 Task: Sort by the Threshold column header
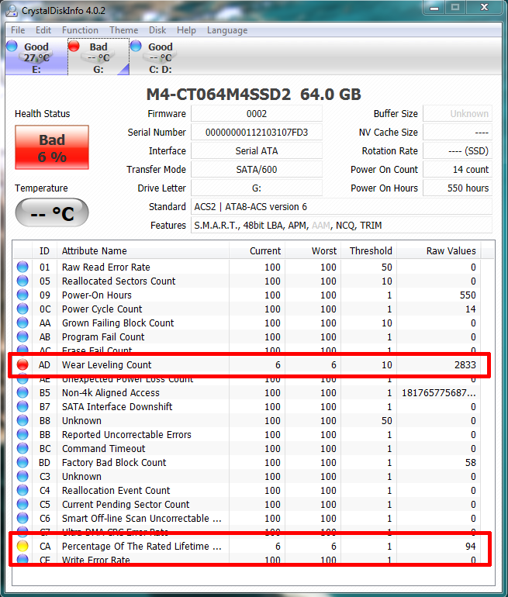(368, 251)
